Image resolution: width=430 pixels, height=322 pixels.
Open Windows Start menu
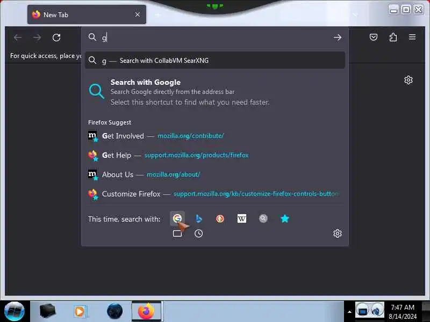15,311
